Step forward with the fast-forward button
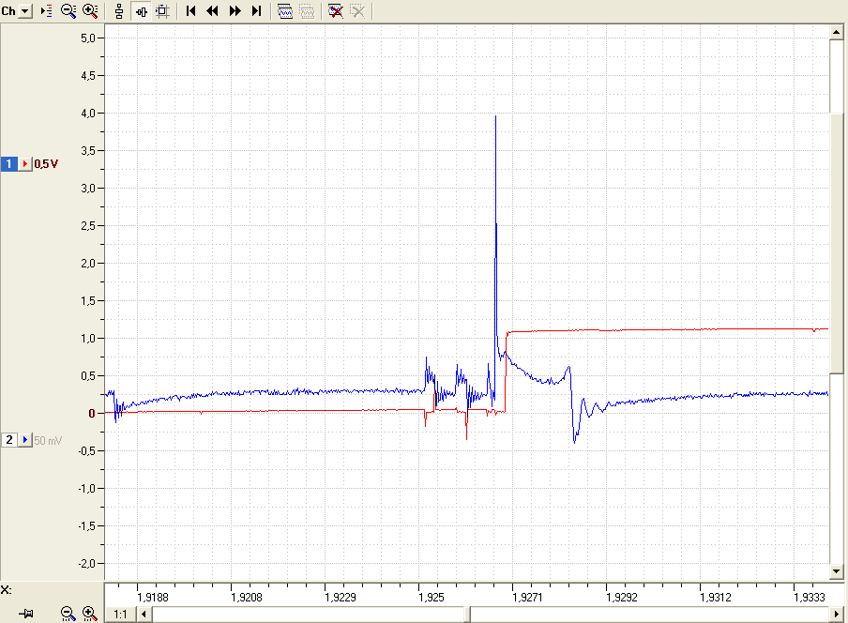 tap(235, 11)
